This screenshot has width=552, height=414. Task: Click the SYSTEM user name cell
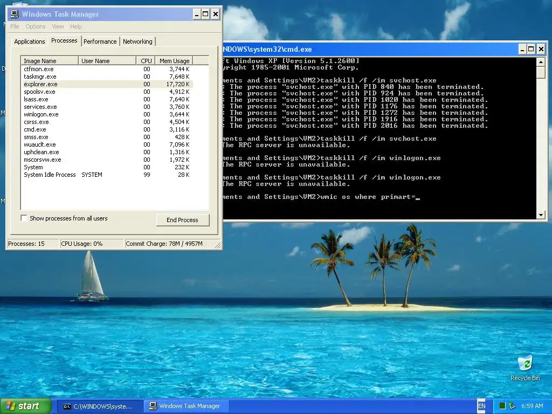tap(92, 175)
